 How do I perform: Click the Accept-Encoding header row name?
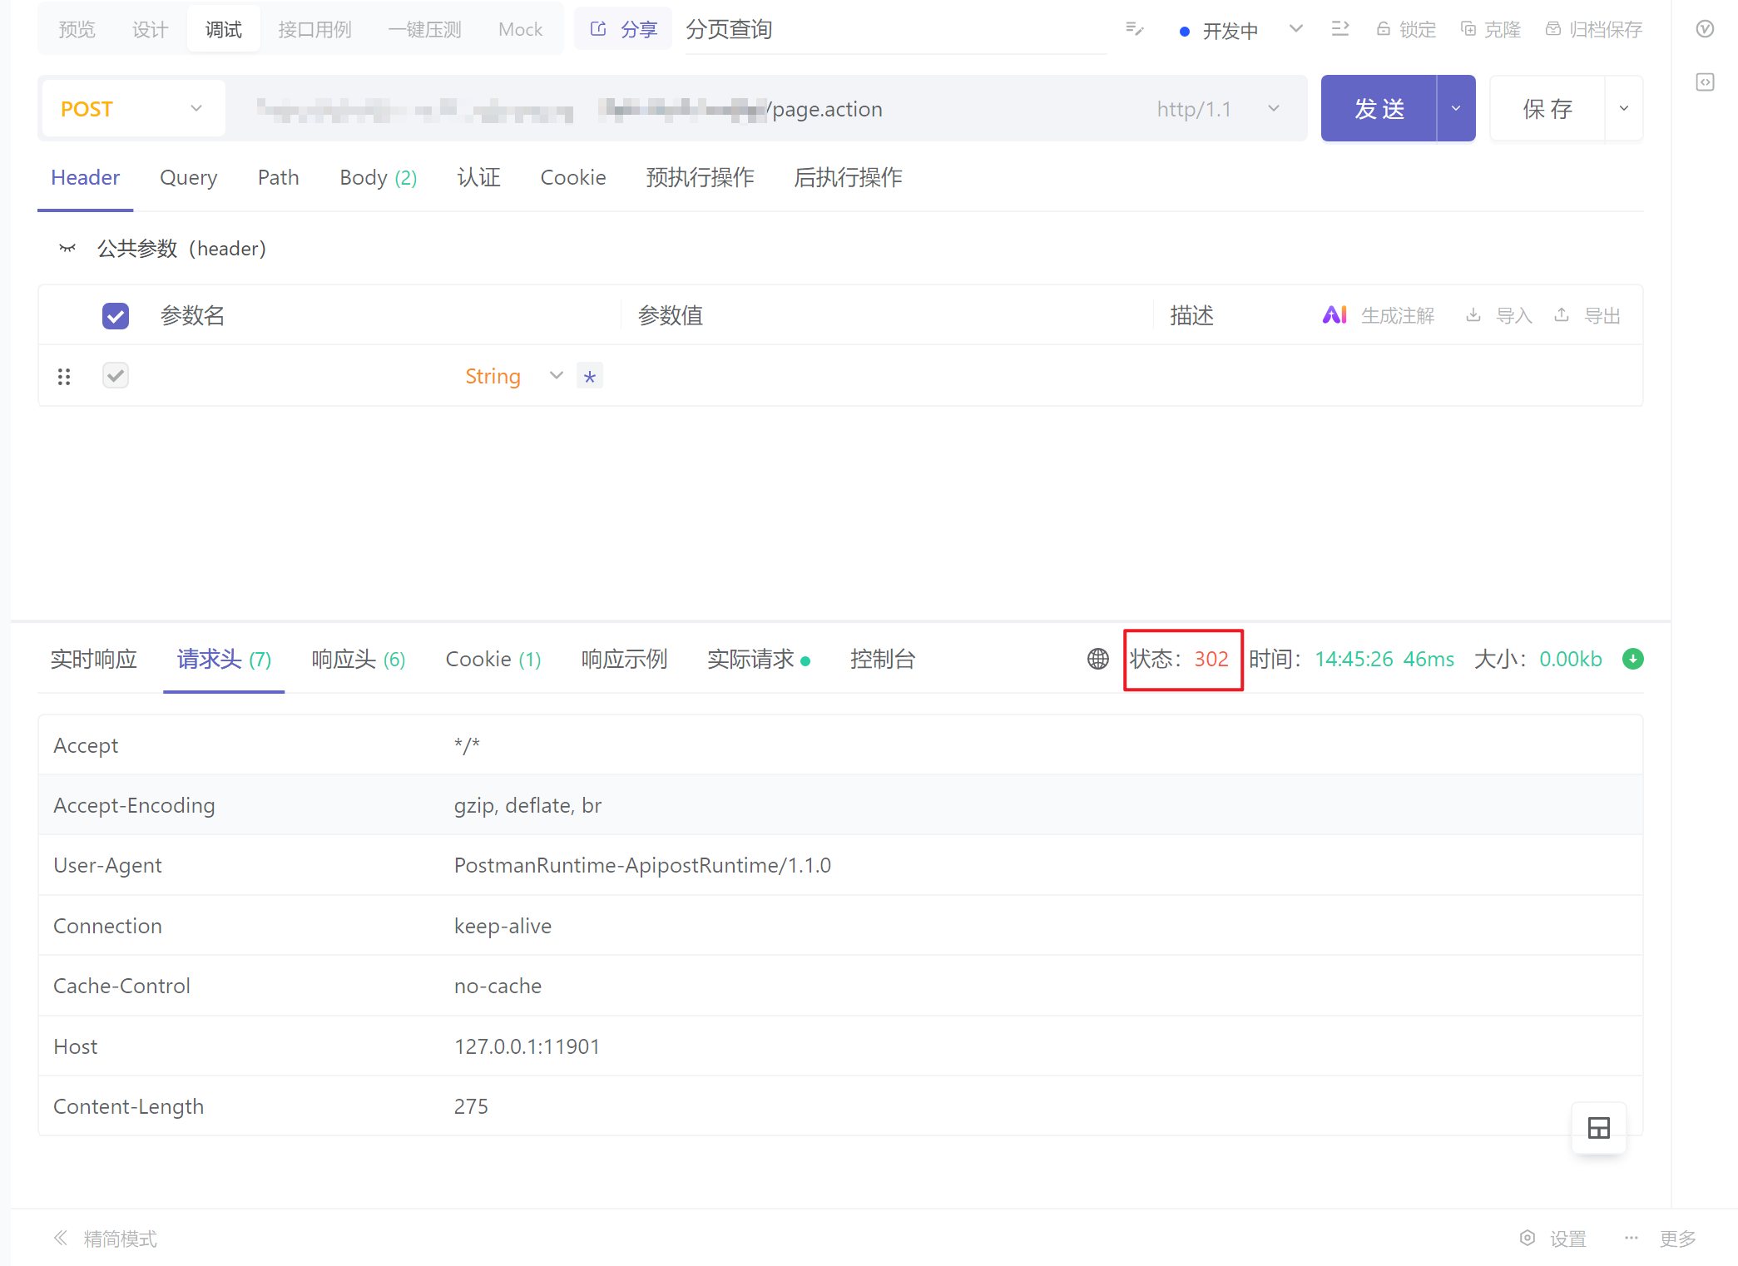(x=134, y=805)
